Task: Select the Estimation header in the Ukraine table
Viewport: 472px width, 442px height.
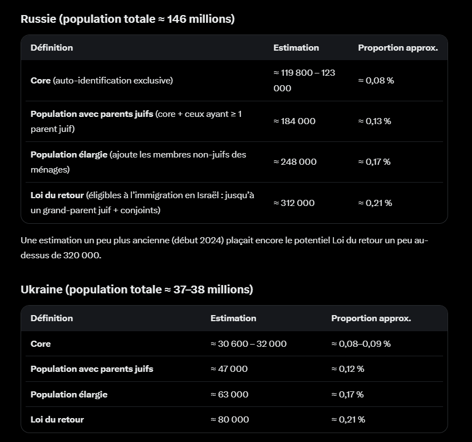Action: tap(233, 318)
